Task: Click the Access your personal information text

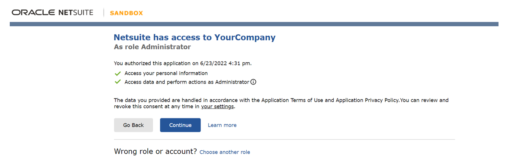Action: [x=166, y=73]
